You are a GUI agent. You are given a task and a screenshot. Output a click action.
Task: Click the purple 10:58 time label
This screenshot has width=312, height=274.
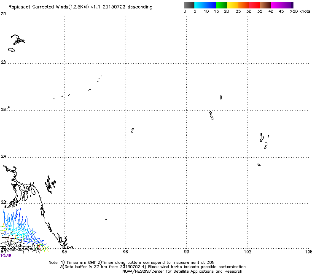pyautogui.click(x=6, y=256)
